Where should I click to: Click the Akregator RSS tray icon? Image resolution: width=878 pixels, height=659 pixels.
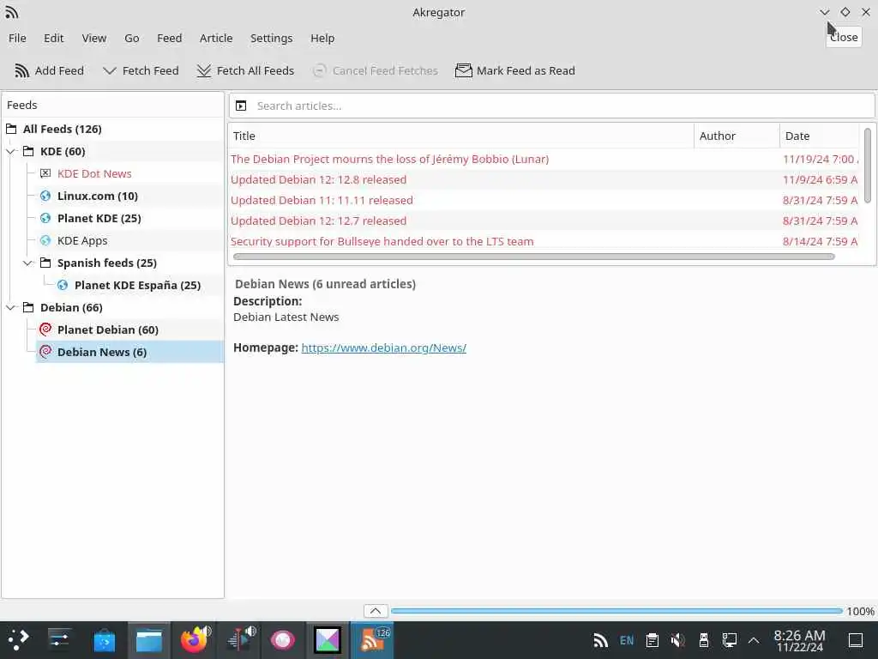tap(601, 640)
